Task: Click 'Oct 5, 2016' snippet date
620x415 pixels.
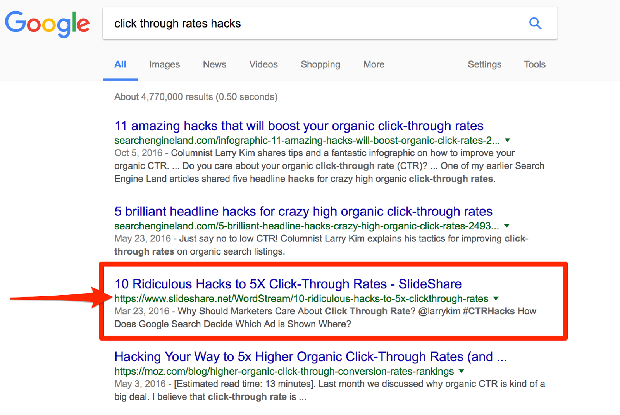Action: coord(138,153)
